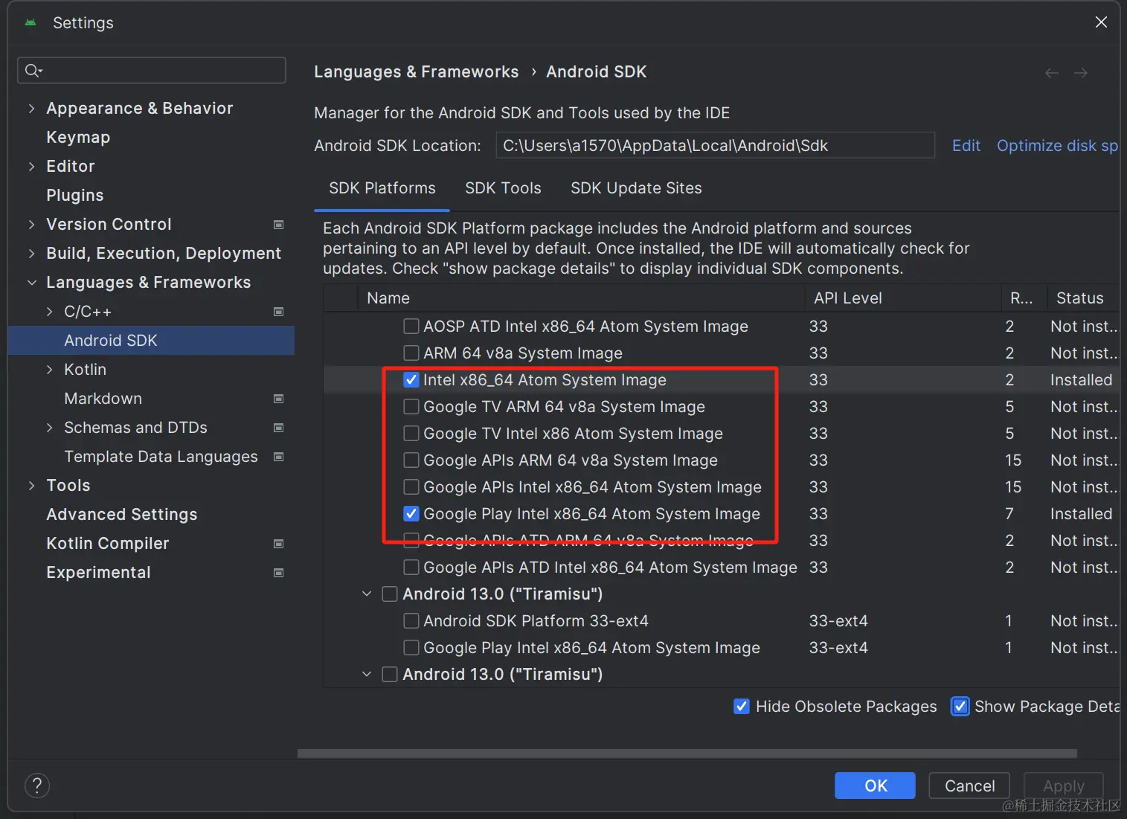Expand the Kotlin tree item
This screenshot has height=819, width=1127.
pyautogui.click(x=48, y=369)
